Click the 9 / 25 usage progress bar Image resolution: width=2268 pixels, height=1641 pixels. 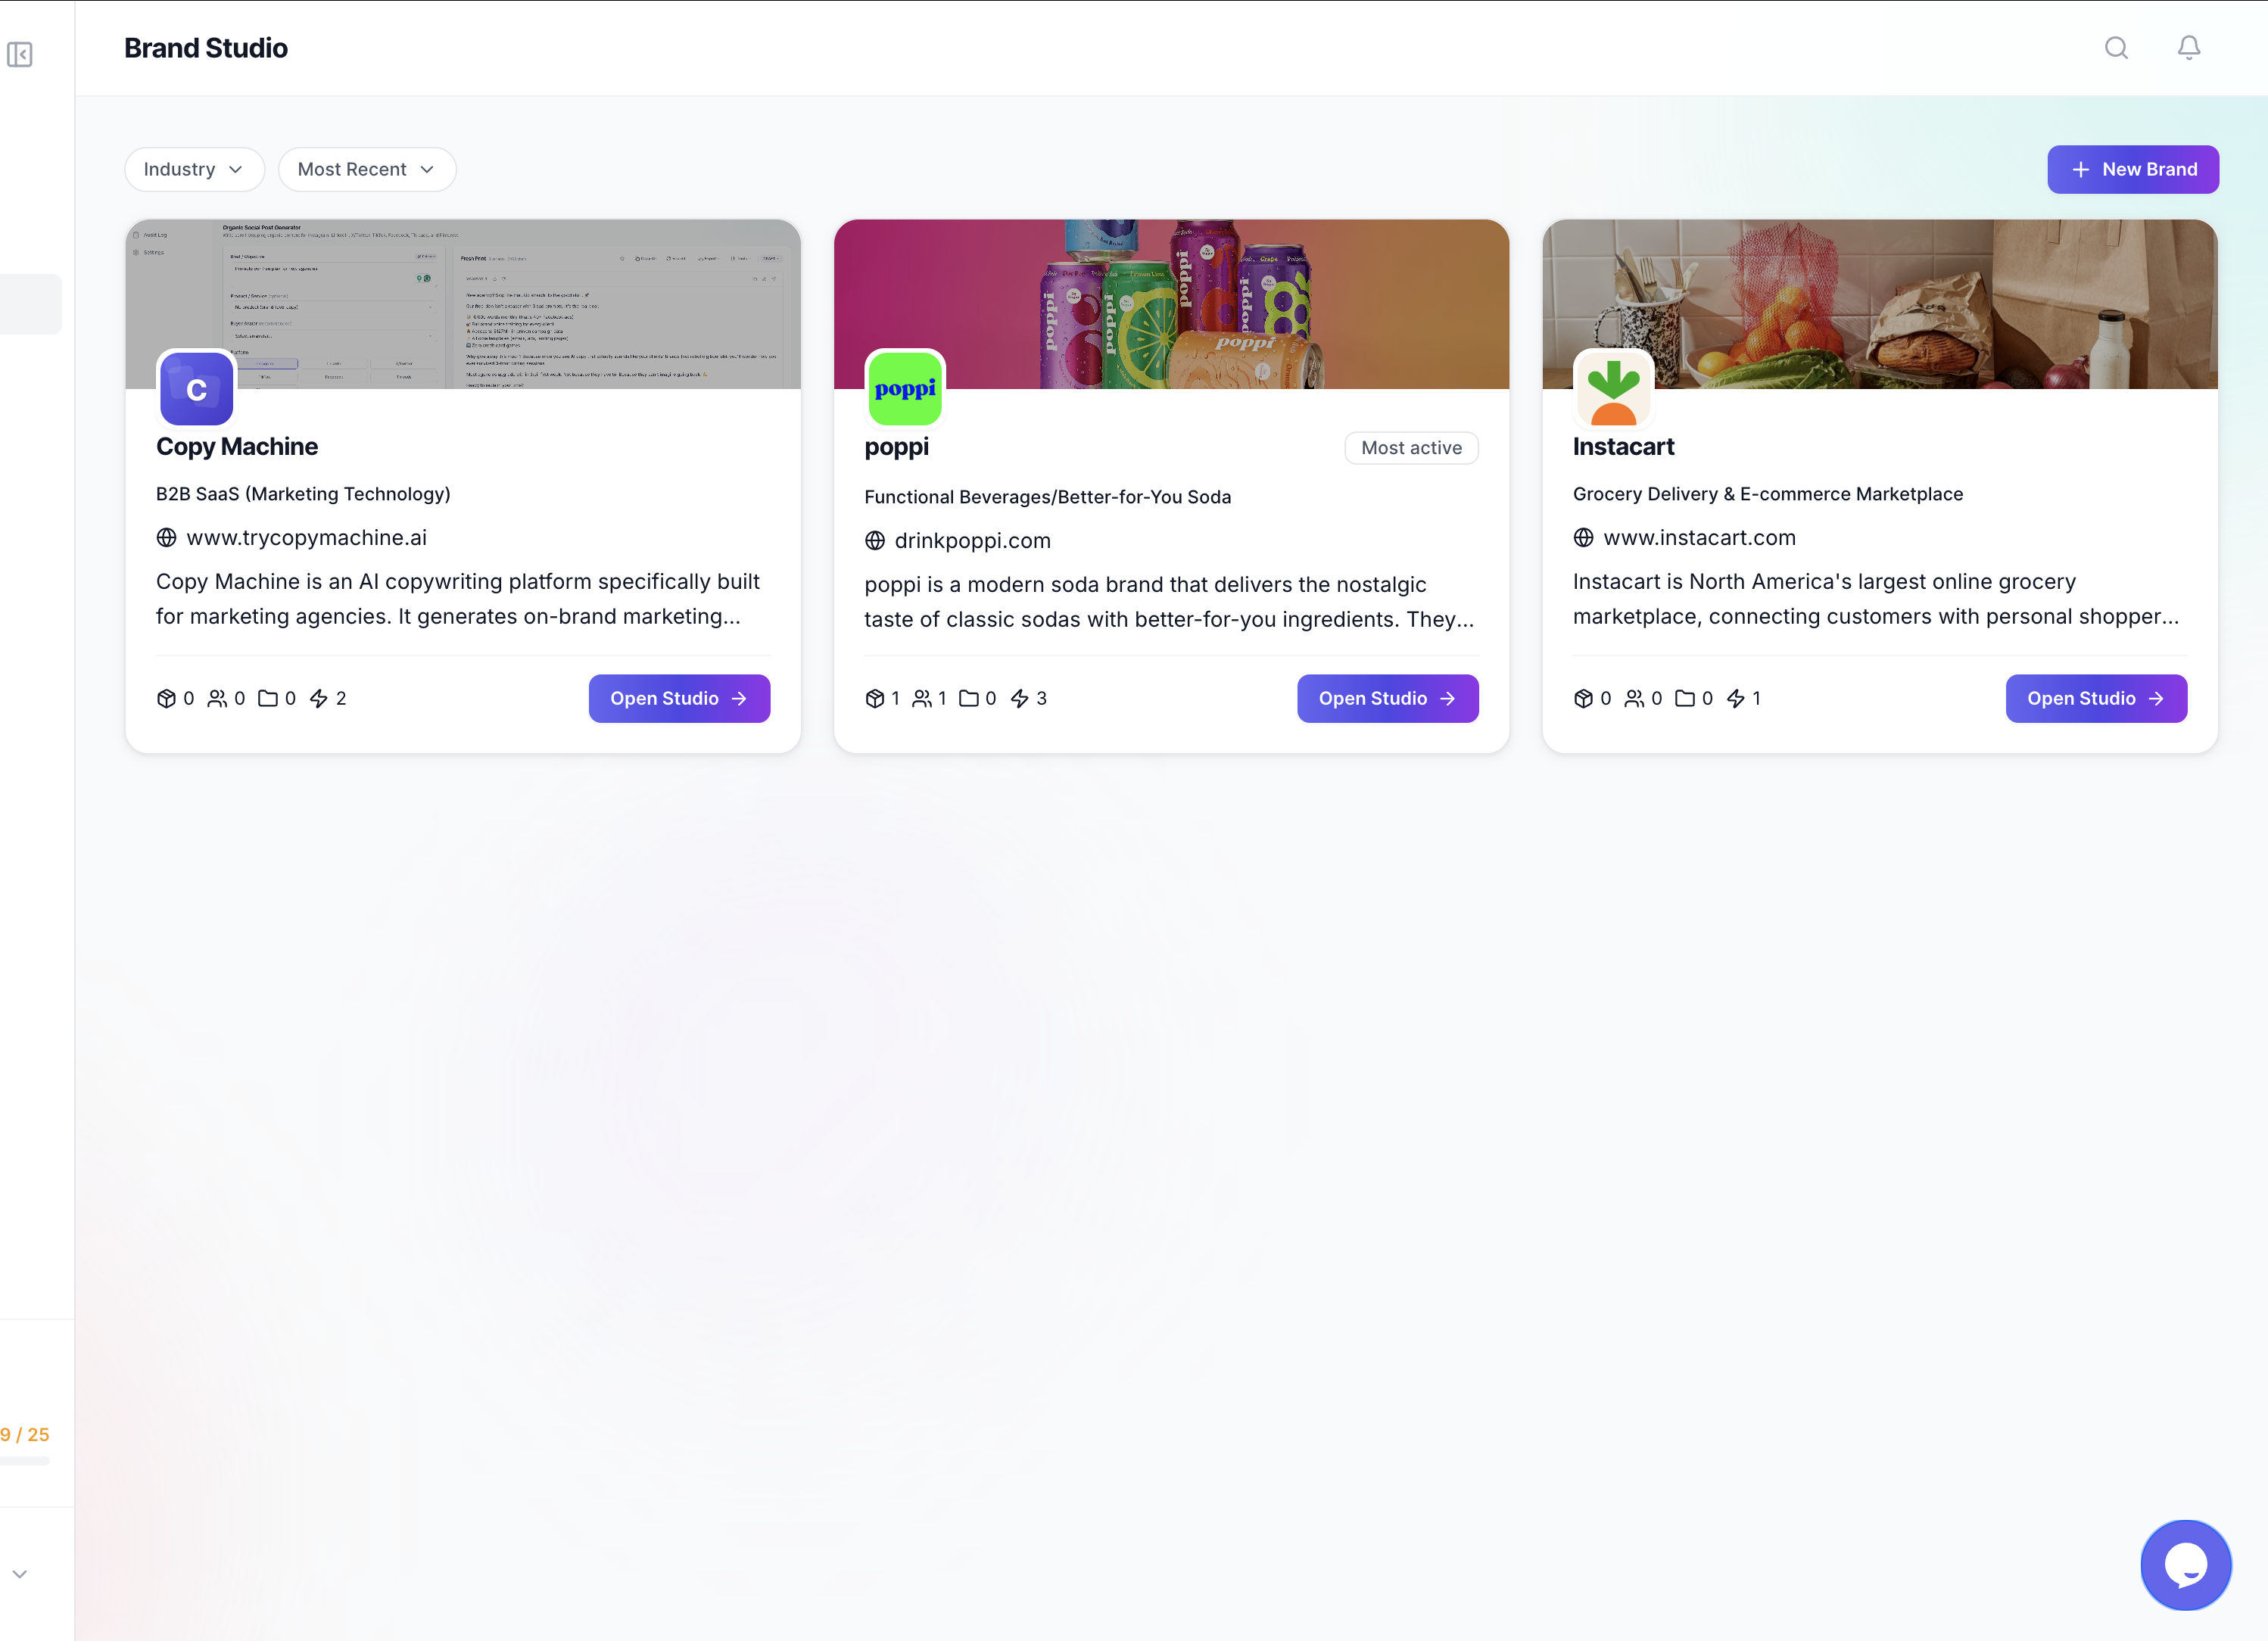pos(25,1461)
